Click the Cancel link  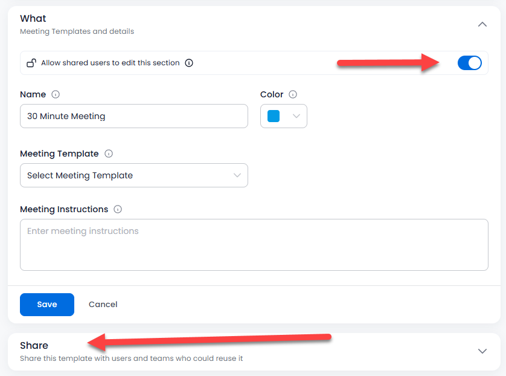pos(103,305)
